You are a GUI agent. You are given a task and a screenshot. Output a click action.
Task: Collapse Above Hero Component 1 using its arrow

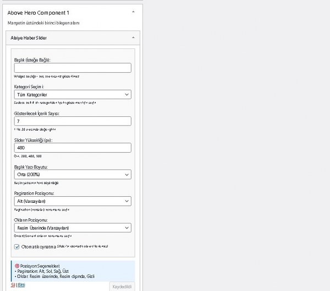point(133,12)
